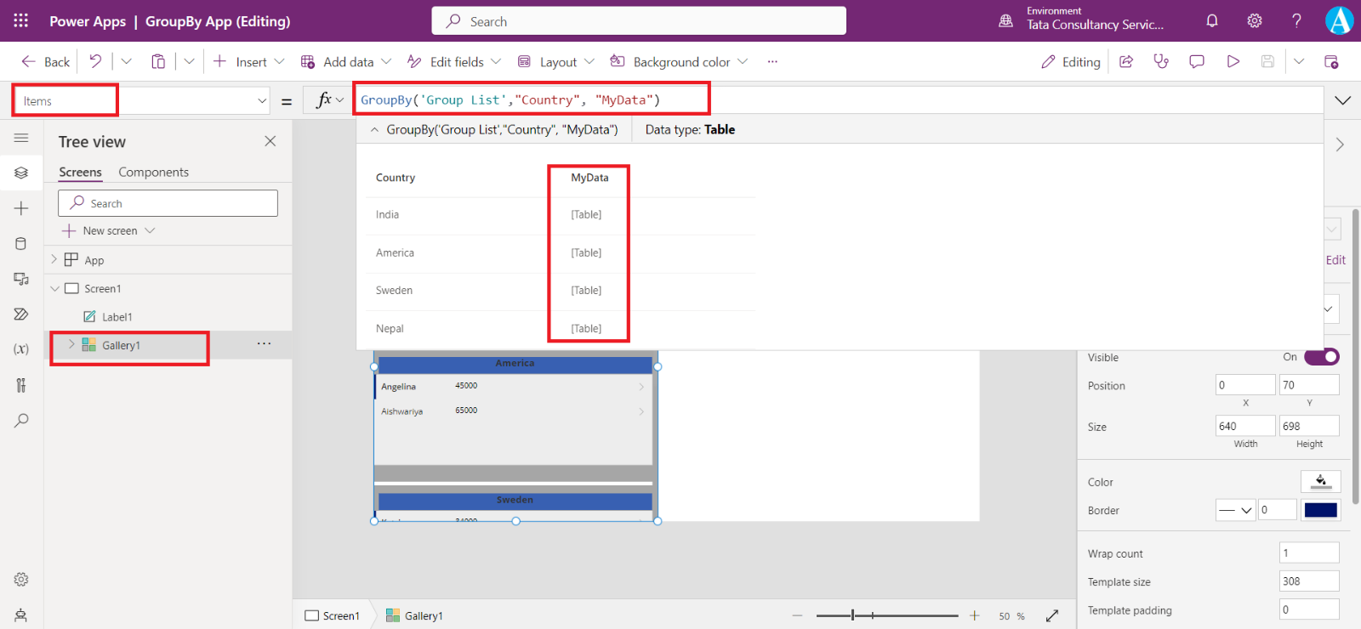Toggle the Visible switch off
The width and height of the screenshot is (1361, 629).
1321,357
